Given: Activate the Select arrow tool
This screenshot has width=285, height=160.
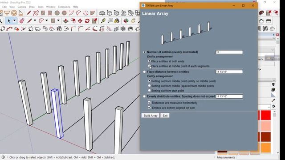Looking at the screenshot, I should coord(9,21).
